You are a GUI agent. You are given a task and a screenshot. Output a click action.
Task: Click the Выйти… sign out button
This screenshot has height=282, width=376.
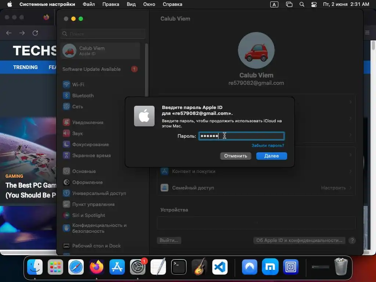point(169,240)
